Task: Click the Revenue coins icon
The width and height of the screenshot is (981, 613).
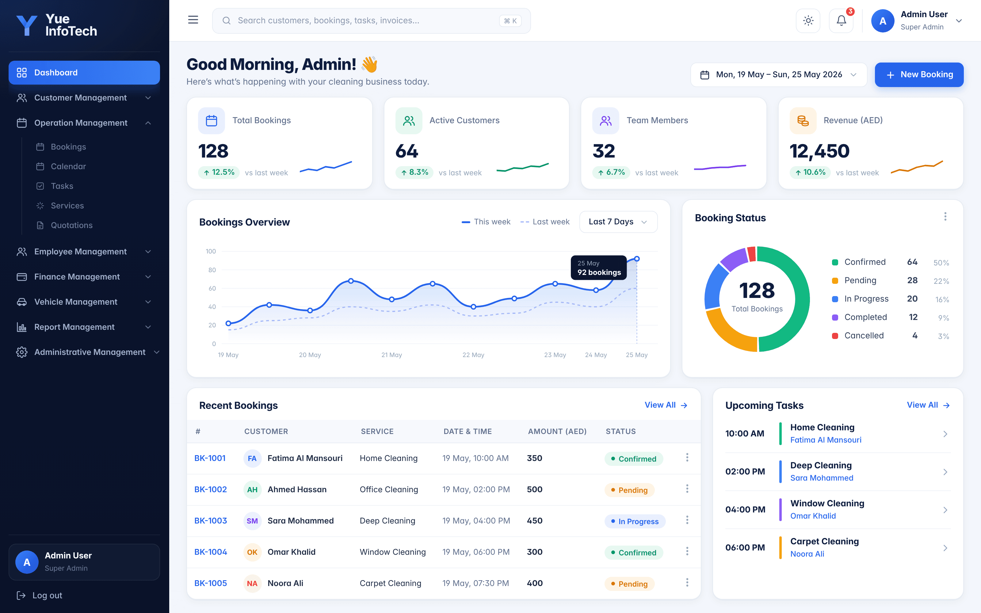Action: pos(803,120)
